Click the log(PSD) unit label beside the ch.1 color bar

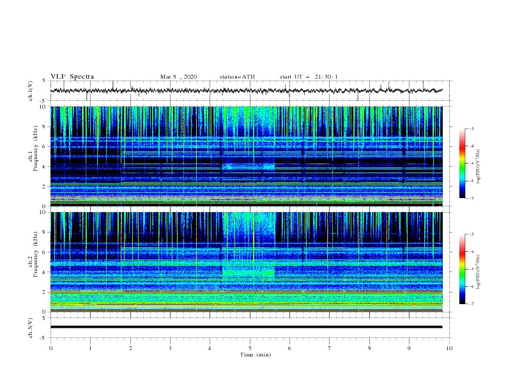(479, 166)
